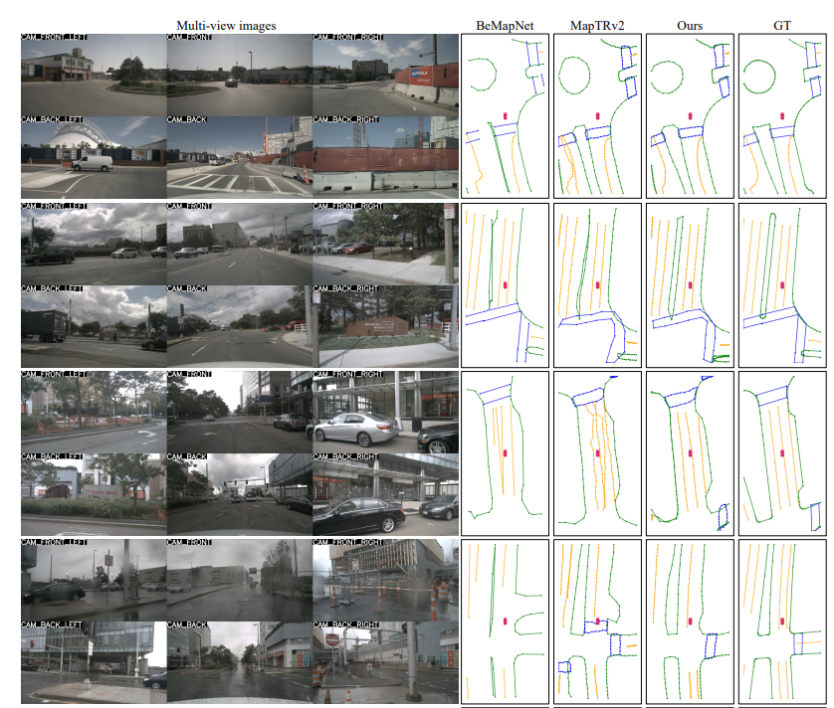Select the BeMapNet column header
Screen dimensions: 834x708
pos(505,24)
